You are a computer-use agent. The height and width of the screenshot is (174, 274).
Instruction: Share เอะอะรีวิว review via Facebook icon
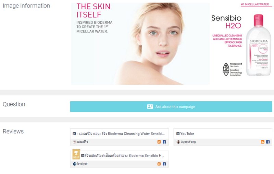click(164, 142)
